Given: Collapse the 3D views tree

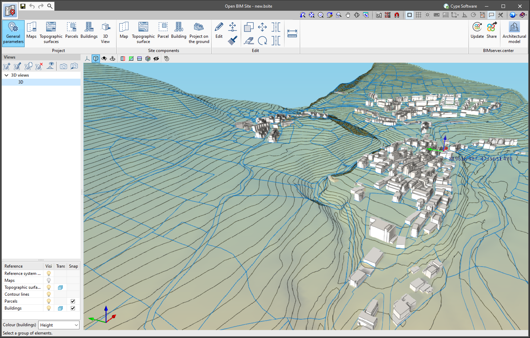Looking at the screenshot, I should pos(6,75).
